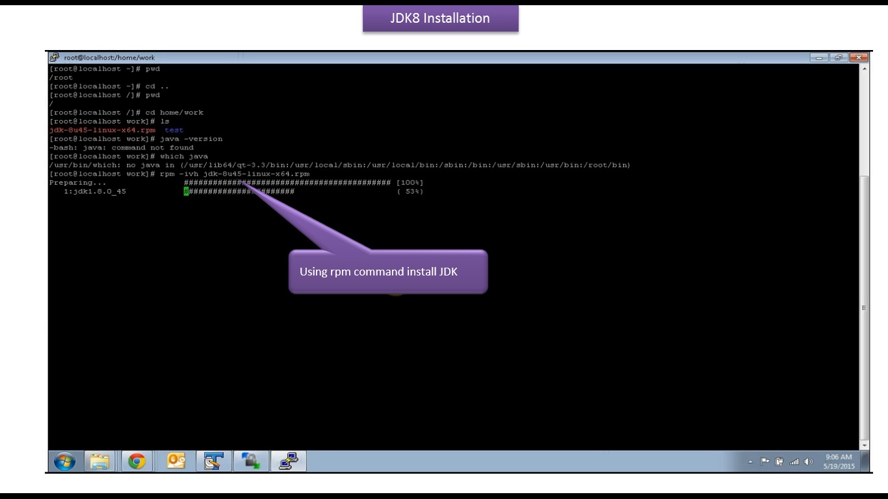Image resolution: width=888 pixels, height=499 pixels.
Task: Check the power plug battery tray icon
Action: click(779, 462)
